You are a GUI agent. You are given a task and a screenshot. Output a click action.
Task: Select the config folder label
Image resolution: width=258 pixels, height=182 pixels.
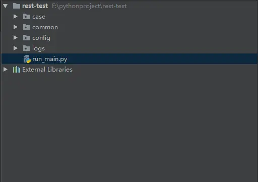[41, 38]
